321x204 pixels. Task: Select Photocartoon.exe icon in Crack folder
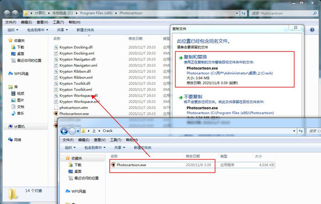pos(113,165)
